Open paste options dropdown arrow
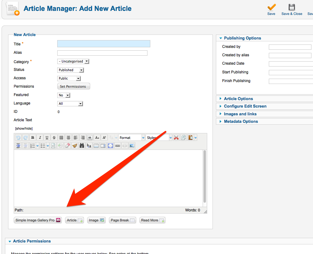This screenshot has height=254, width=313. coord(196,138)
